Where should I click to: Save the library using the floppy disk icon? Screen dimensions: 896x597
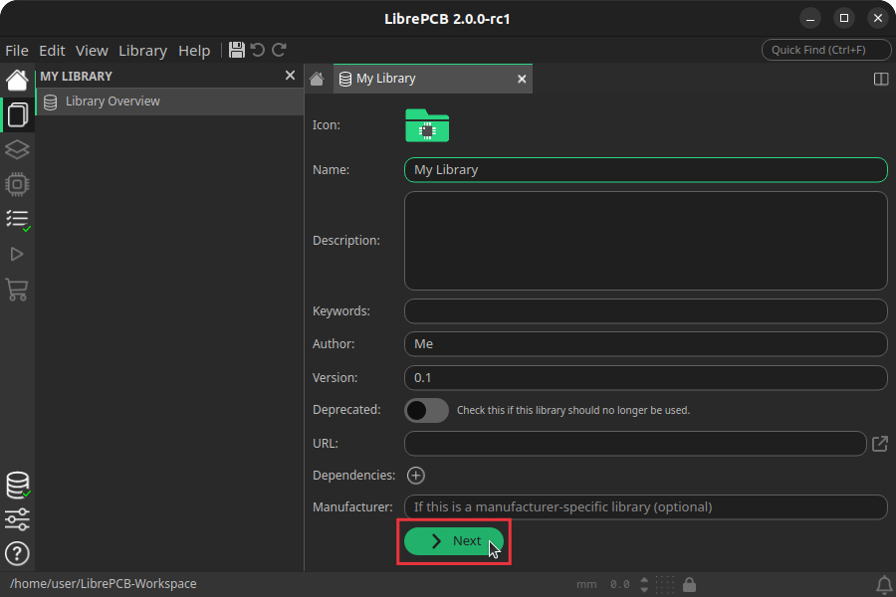click(236, 50)
